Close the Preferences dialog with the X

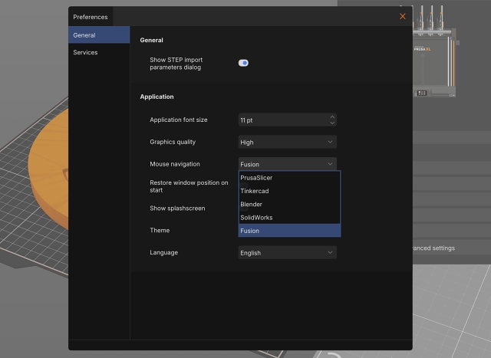(x=402, y=17)
